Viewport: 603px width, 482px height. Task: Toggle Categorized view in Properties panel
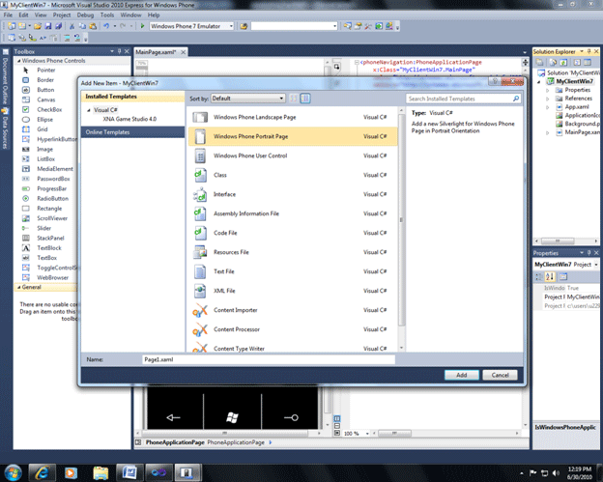pyautogui.click(x=539, y=277)
